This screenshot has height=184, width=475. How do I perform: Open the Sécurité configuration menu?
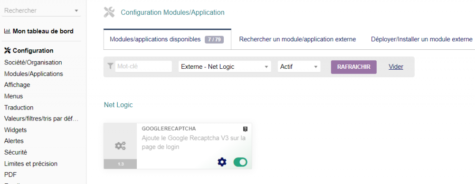click(16, 152)
